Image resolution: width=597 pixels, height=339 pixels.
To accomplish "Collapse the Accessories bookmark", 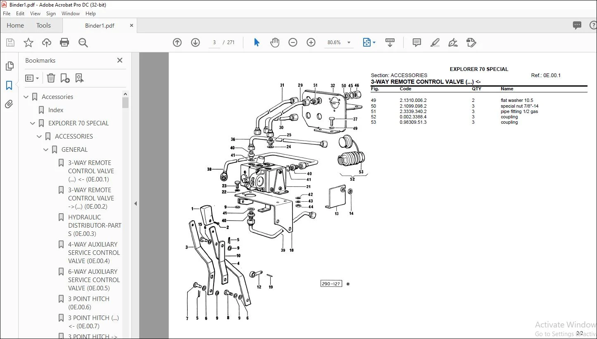I will point(26,97).
